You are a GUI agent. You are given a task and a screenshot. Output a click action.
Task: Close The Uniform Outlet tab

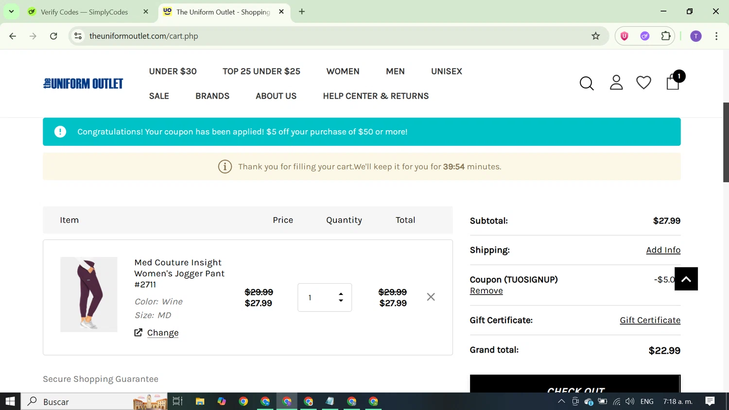(x=281, y=12)
